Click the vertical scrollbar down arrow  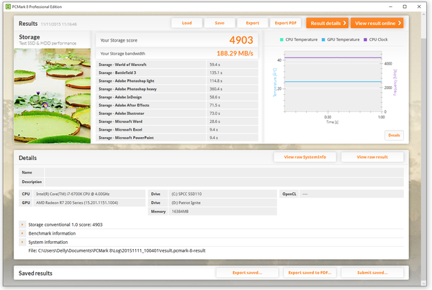point(423,283)
